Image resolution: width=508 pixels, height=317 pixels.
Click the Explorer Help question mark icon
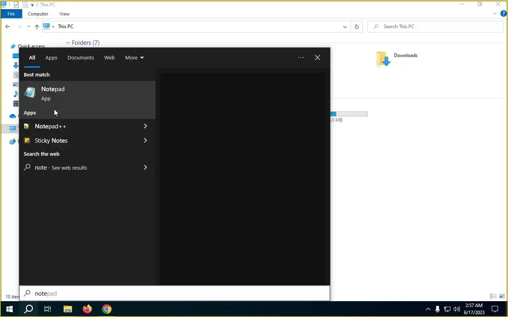click(x=504, y=14)
